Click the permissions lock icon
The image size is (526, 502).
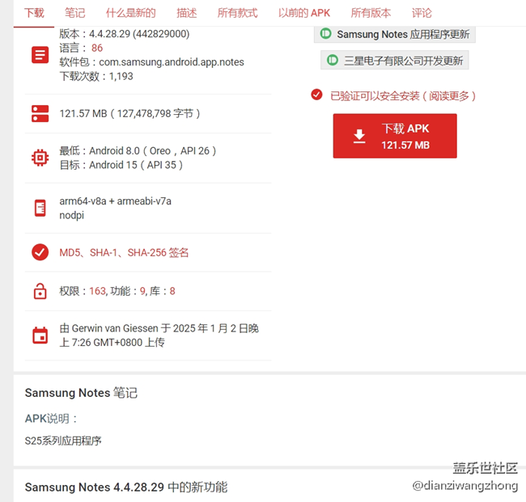40,291
